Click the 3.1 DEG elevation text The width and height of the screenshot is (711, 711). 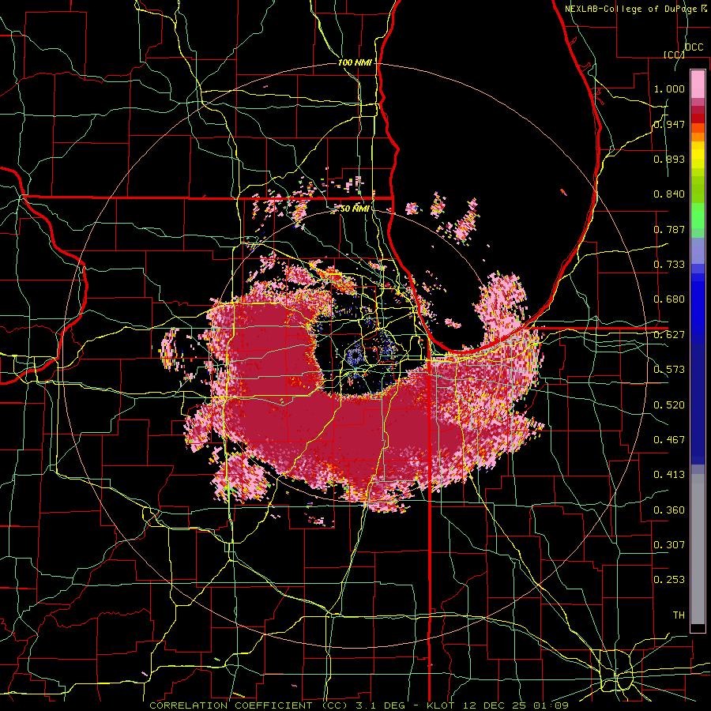[x=381, y=705]
